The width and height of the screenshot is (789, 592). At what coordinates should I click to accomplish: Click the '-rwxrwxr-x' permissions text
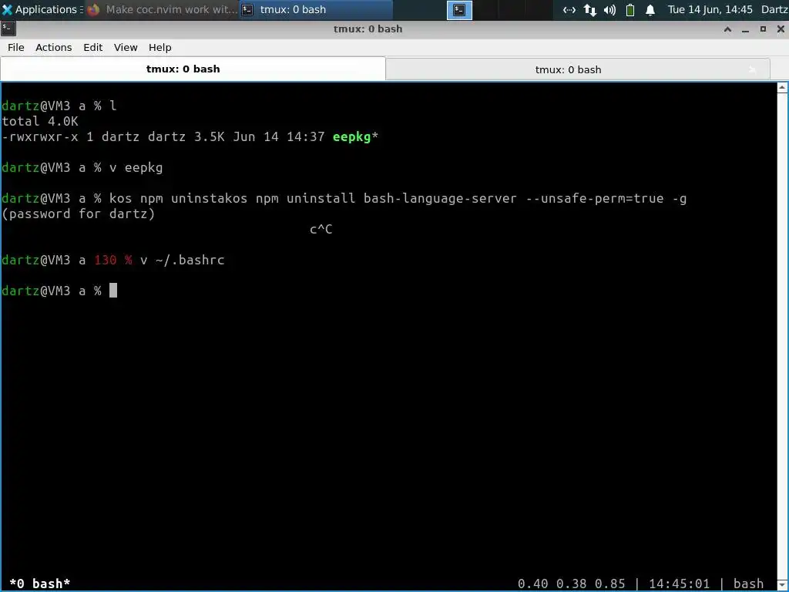[x=40, y=136]
